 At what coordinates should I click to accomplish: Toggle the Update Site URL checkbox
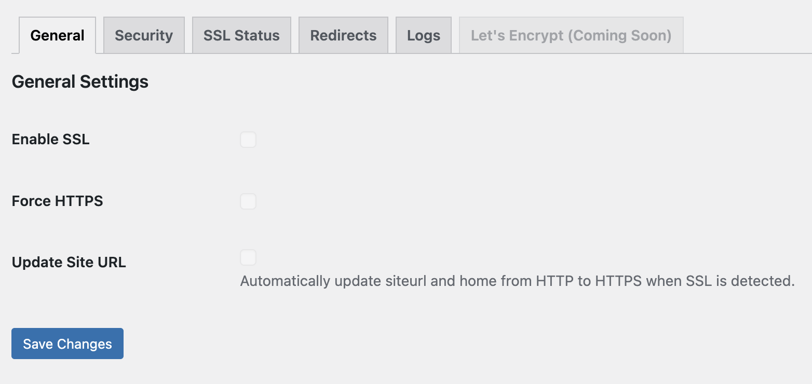click(248, 257)
